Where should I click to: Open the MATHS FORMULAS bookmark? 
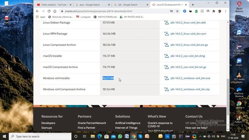point(105,17)
